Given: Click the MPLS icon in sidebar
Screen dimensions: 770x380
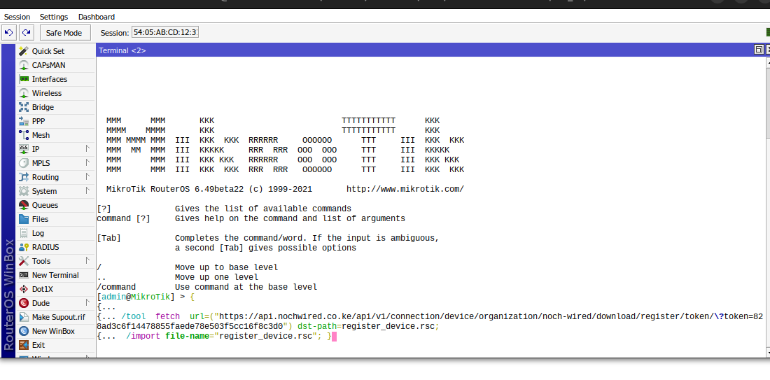Looking at the screenshot, I should [24, 163].
